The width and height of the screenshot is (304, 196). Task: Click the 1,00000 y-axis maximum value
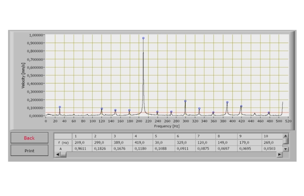pos(36,35)
